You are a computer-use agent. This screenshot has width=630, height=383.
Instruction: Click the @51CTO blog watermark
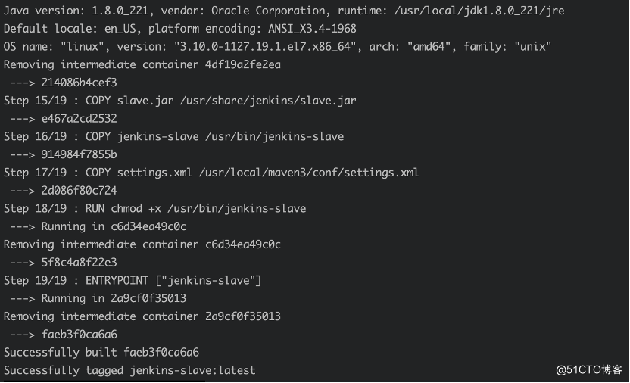click(x=589, y=369)
